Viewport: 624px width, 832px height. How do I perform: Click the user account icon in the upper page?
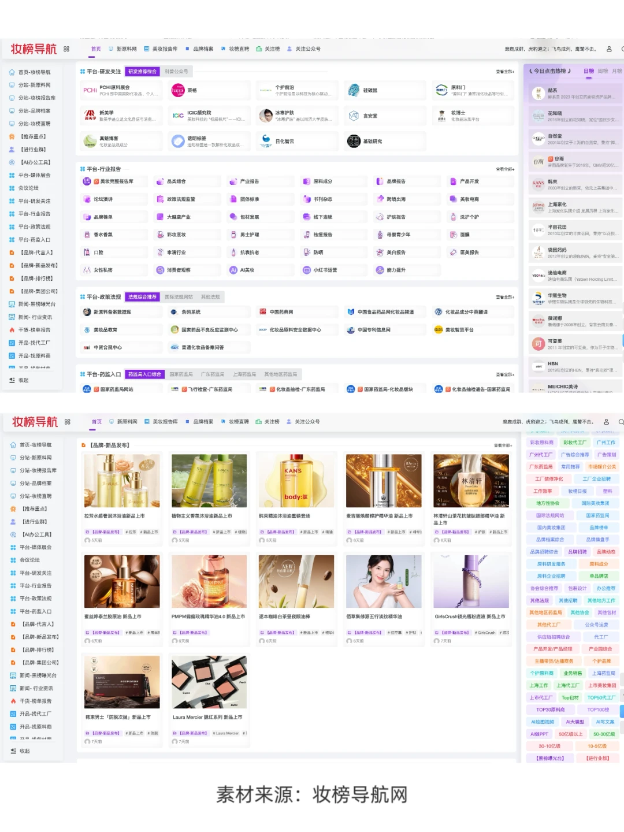pyautogui.click(x=609, y=49)
